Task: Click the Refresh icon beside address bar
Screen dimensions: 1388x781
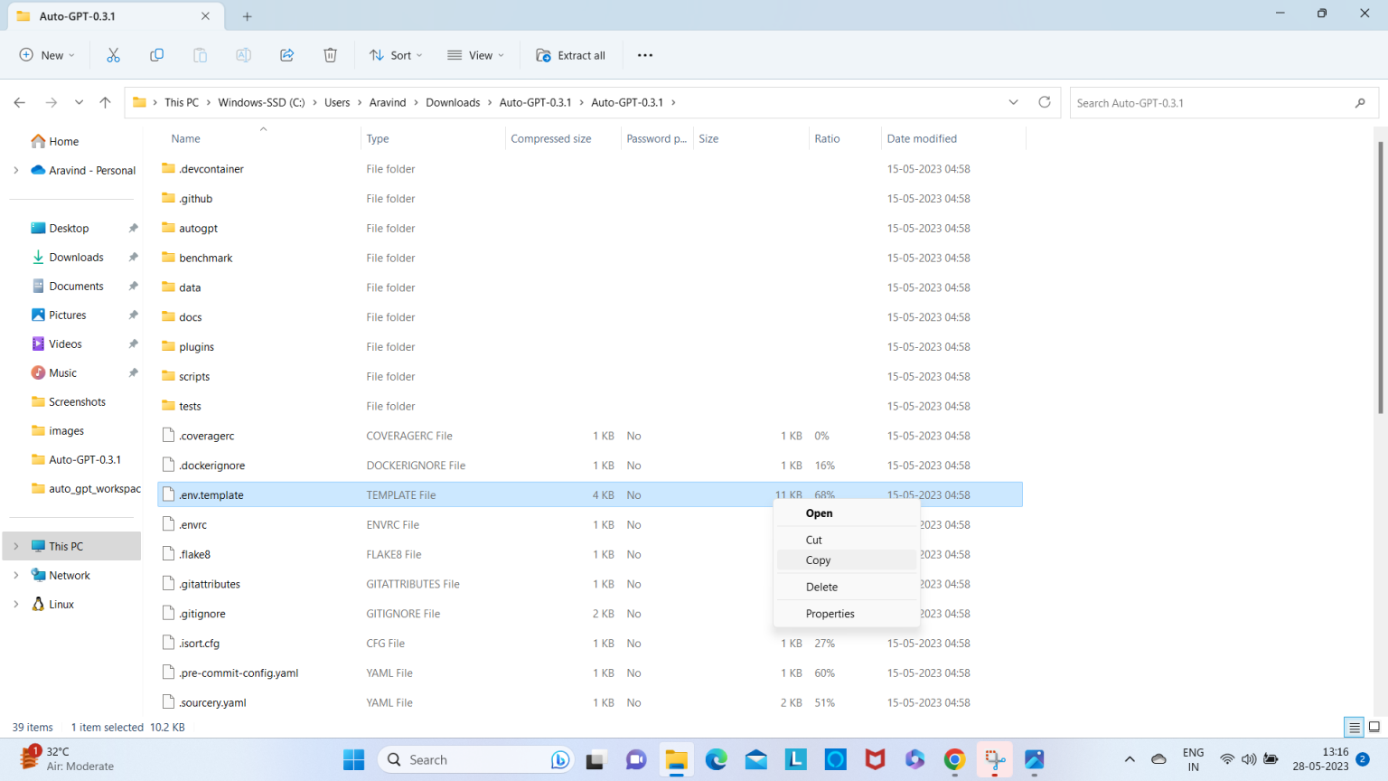Action: [1045, 102]
